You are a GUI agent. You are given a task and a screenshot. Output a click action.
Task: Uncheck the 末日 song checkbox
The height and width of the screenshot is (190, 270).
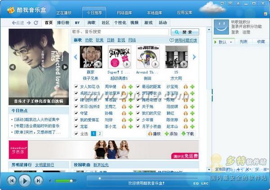[x=76, y=106]
